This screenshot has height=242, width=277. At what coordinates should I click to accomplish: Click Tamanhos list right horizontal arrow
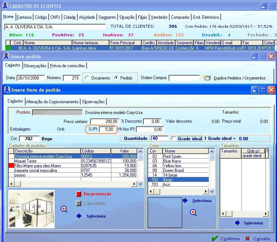pos(266,214)
